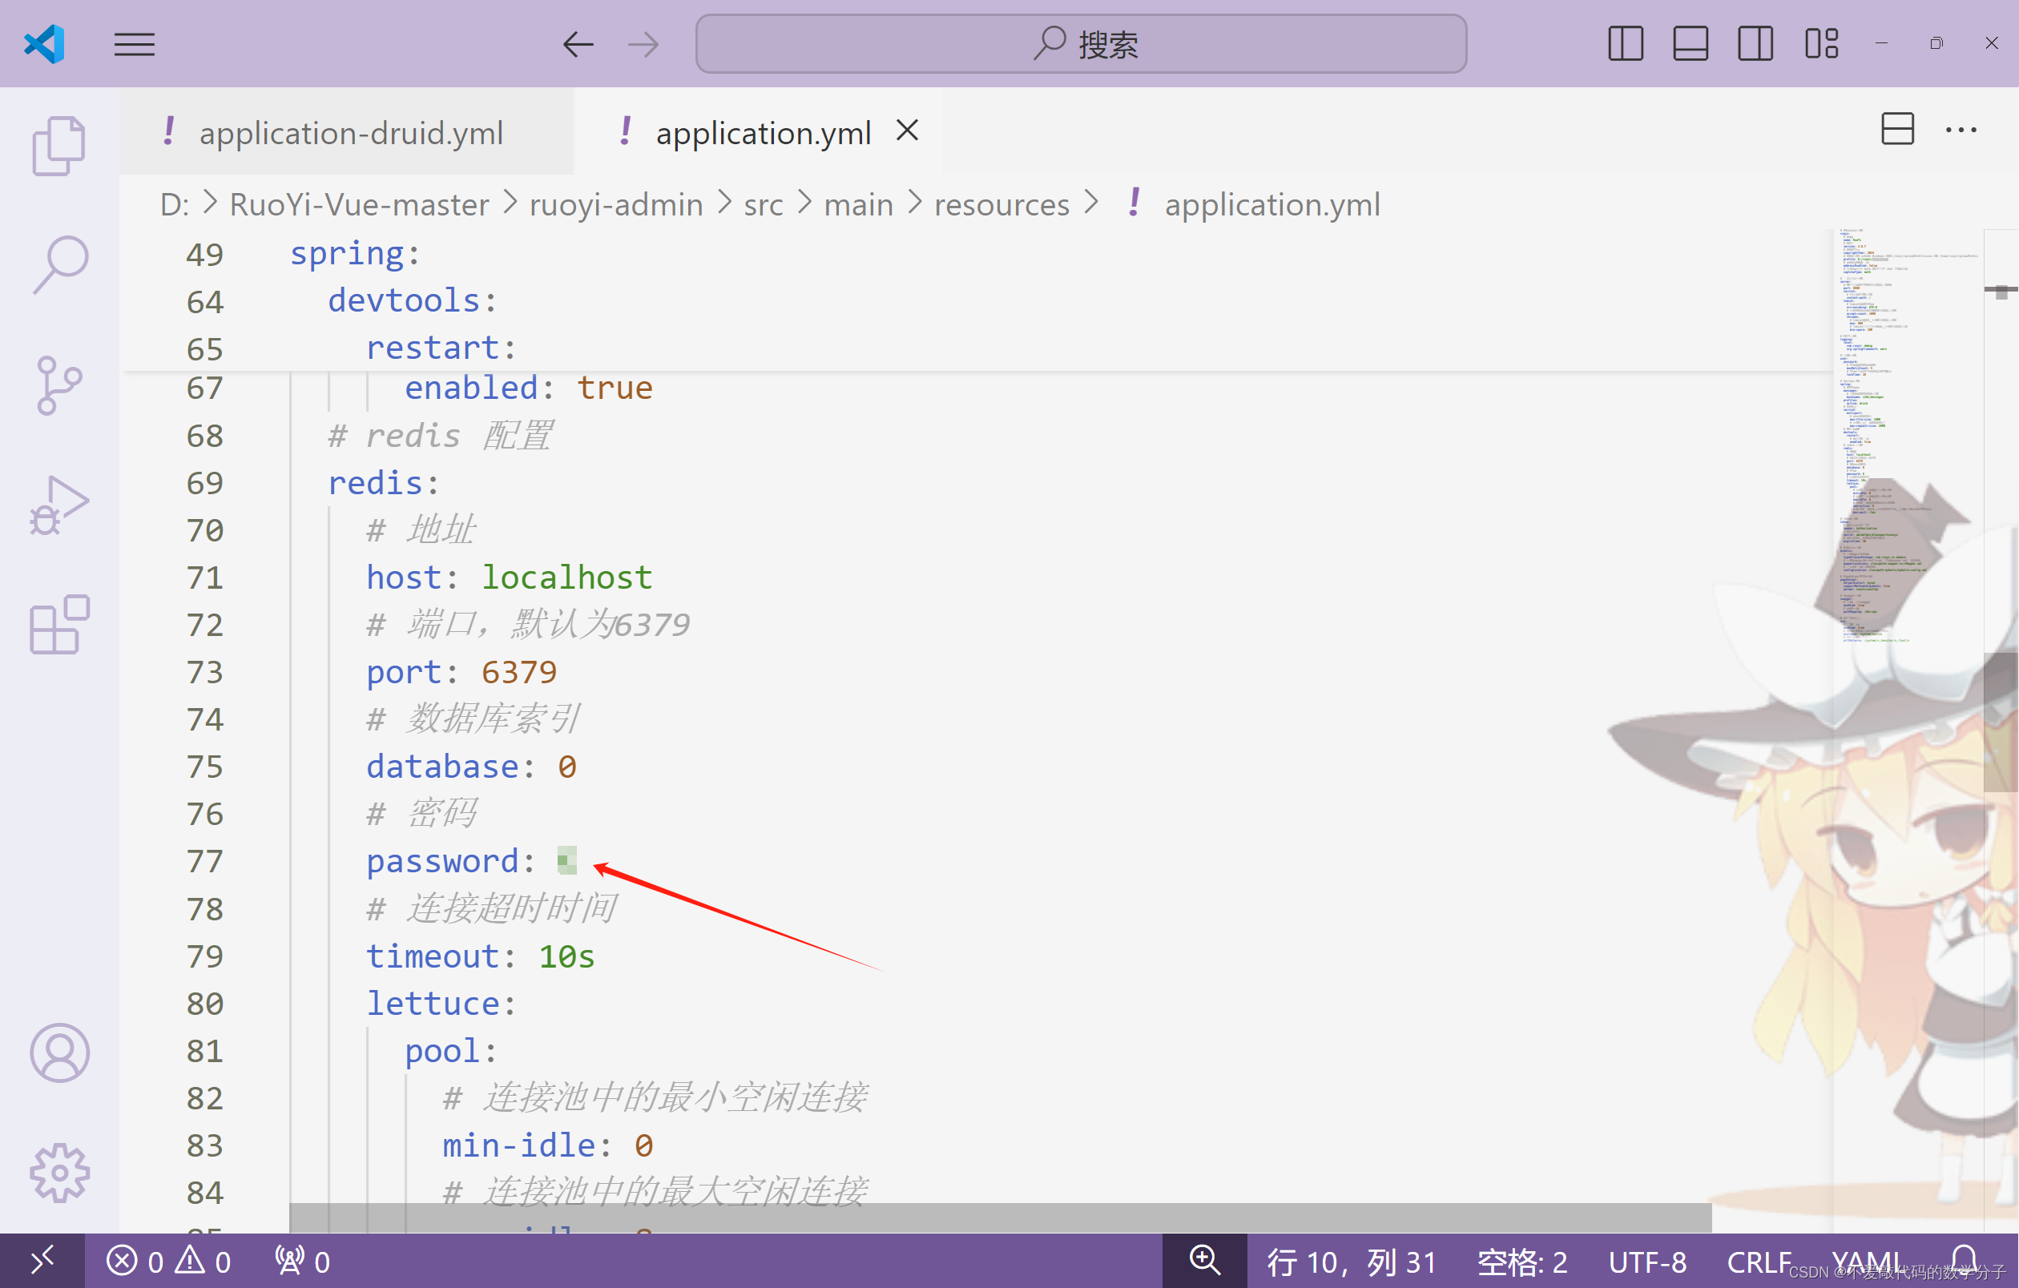The width and height of the screenshot is (2019, 1288).
Task: Open the Source Control view
Action: [58, 385]
